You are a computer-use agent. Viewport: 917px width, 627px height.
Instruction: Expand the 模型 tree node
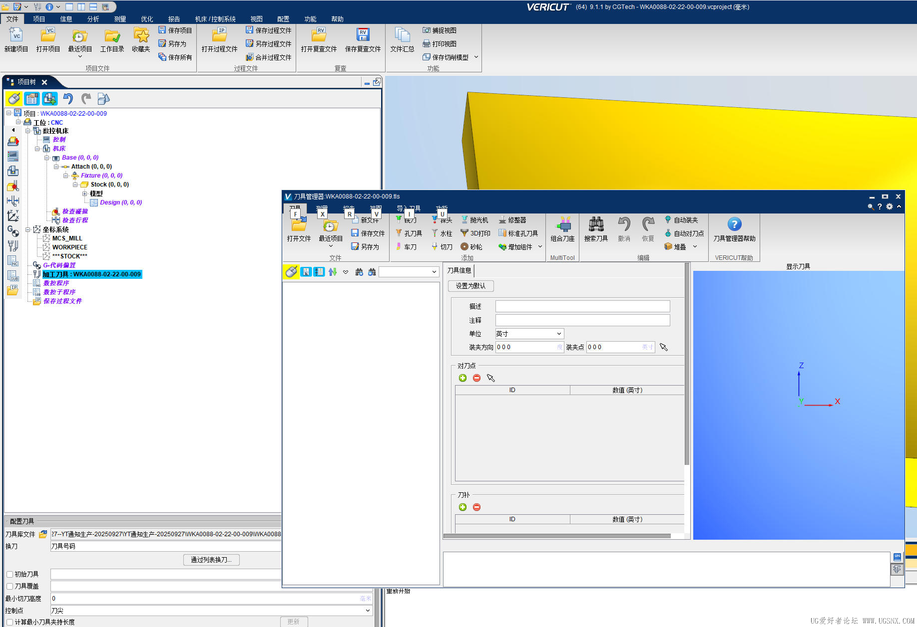pyautogui.click(x=84, y=194)
